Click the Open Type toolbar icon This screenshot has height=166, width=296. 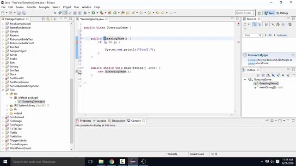123,13
